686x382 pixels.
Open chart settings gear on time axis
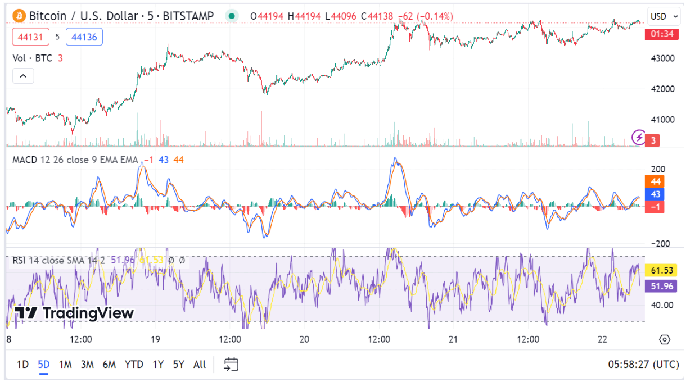coord(665,339)
